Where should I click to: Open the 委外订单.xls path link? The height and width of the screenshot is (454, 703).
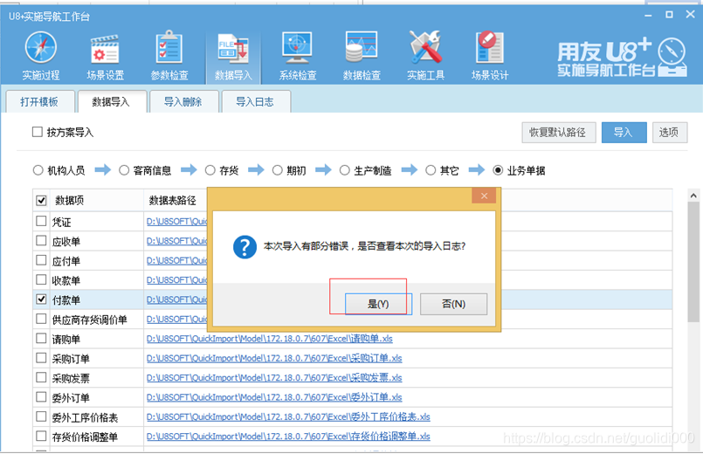pos(274,397)
